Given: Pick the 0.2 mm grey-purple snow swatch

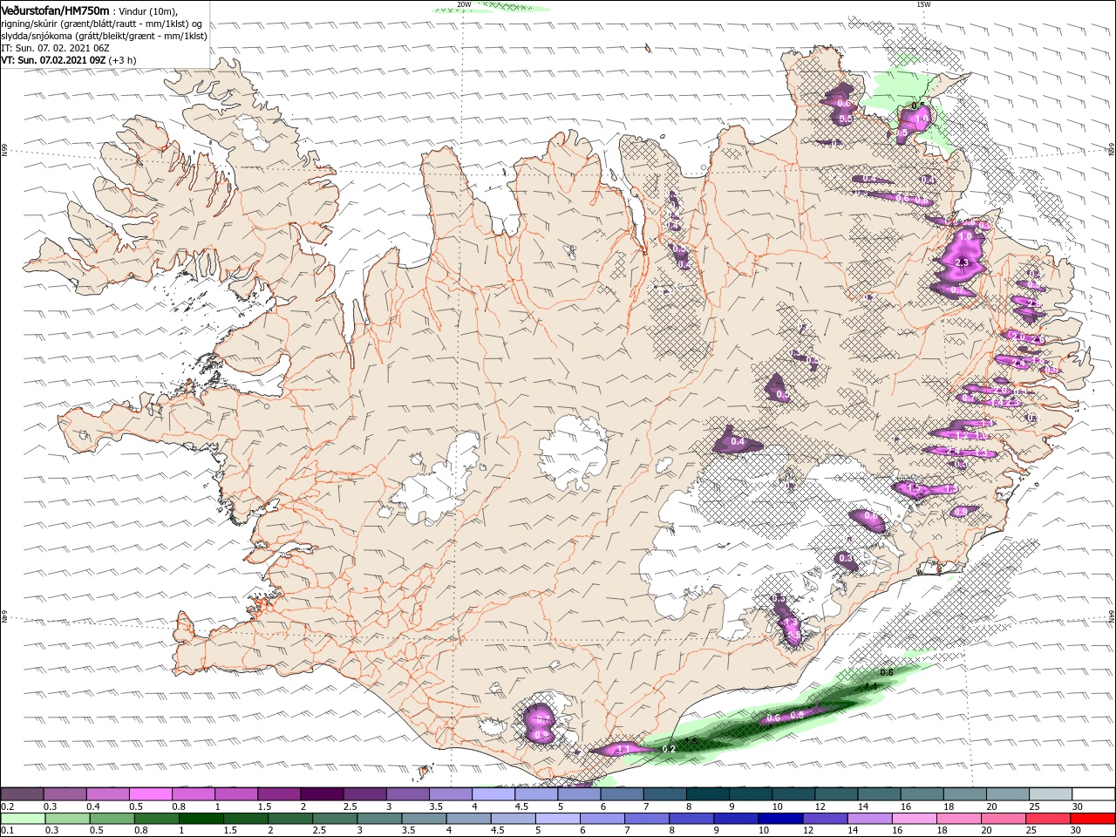Looking at the screenshot, I should point(22,794).
